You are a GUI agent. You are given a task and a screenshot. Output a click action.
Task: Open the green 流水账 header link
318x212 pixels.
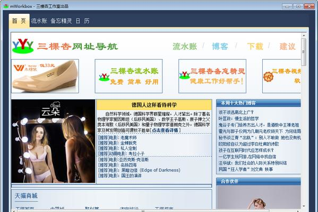(185, 47)
